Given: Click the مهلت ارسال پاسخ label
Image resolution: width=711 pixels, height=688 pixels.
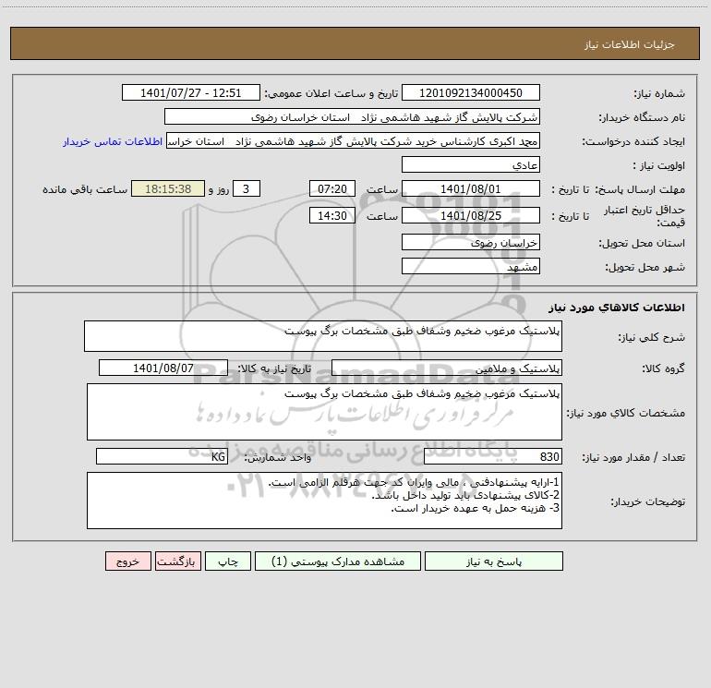Looking at the screenshot, I should 640,189.
